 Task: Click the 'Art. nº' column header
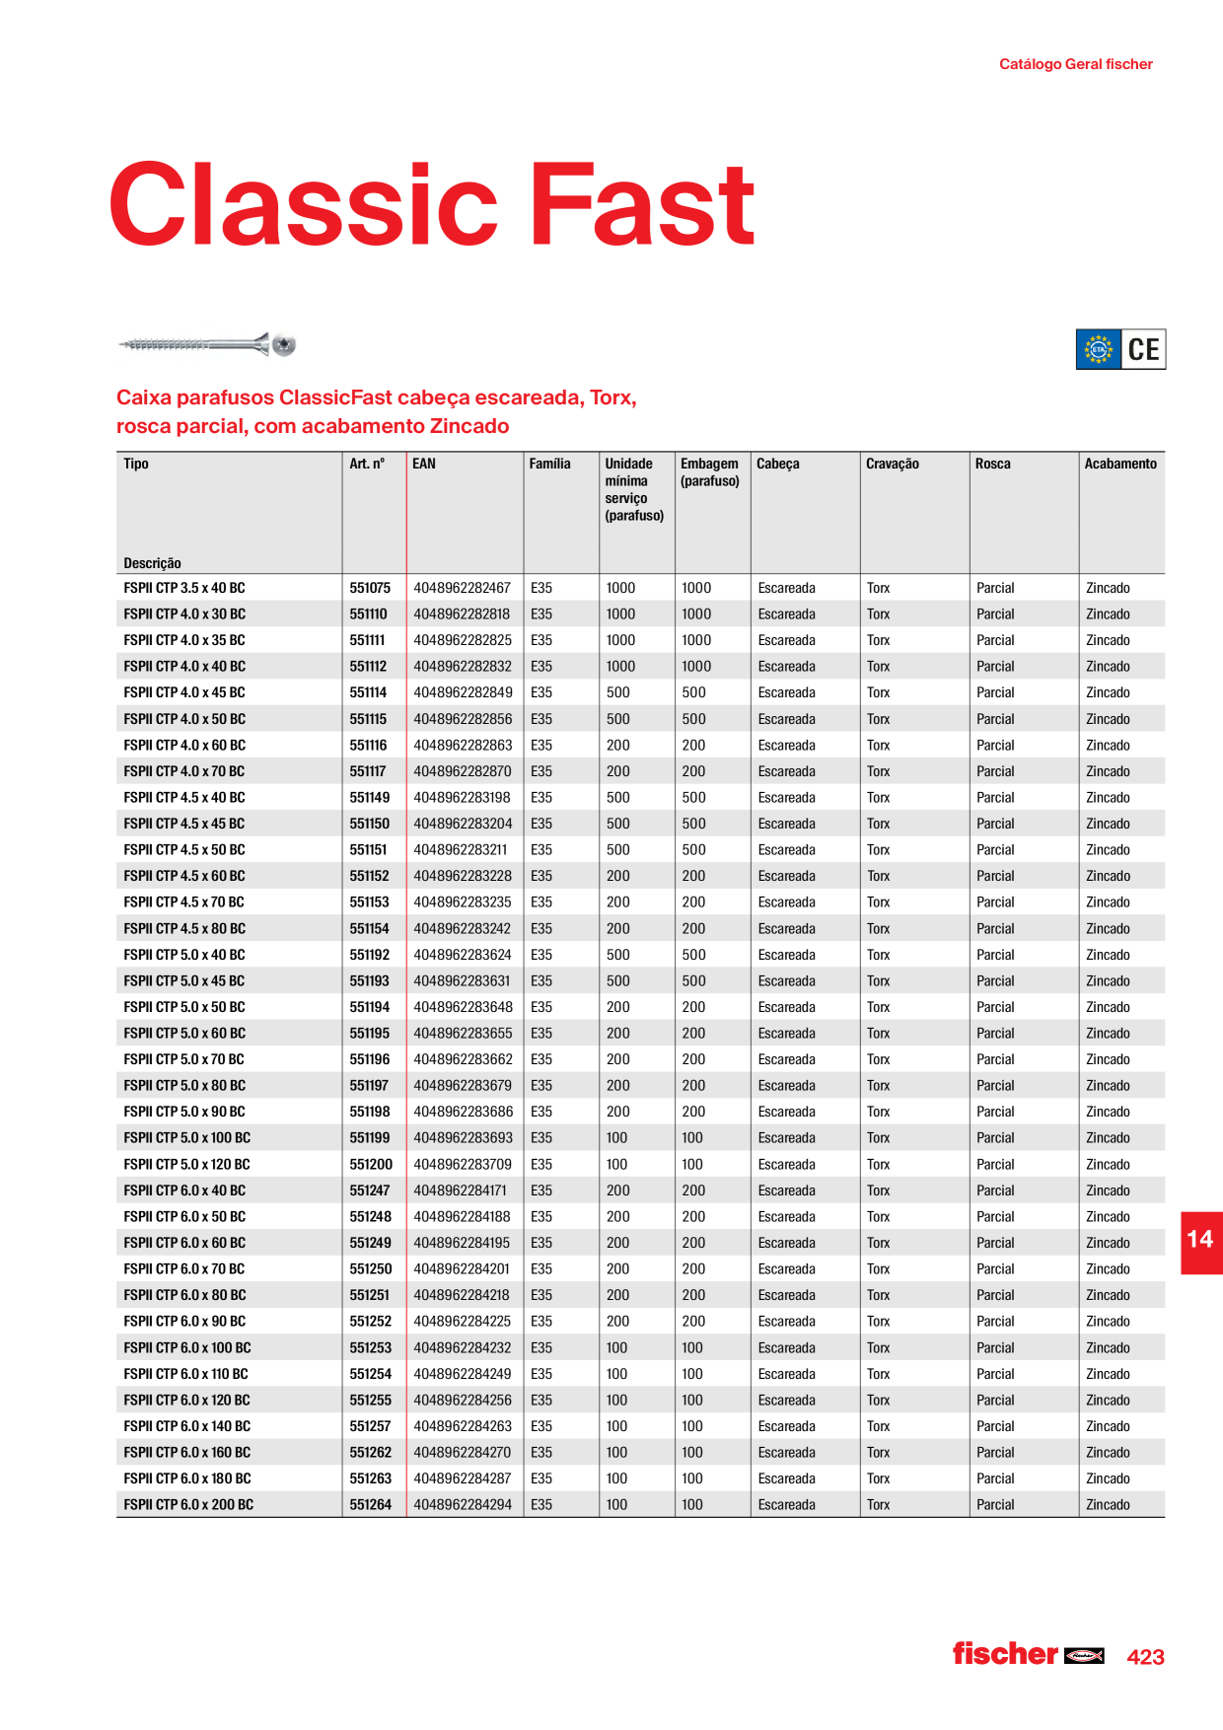(367, 464)
